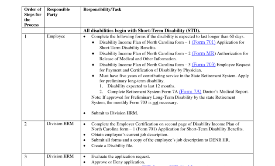275x166 pixels.
Task: Click 'Create a Disability file.' bullet
Action: (112, 146)
